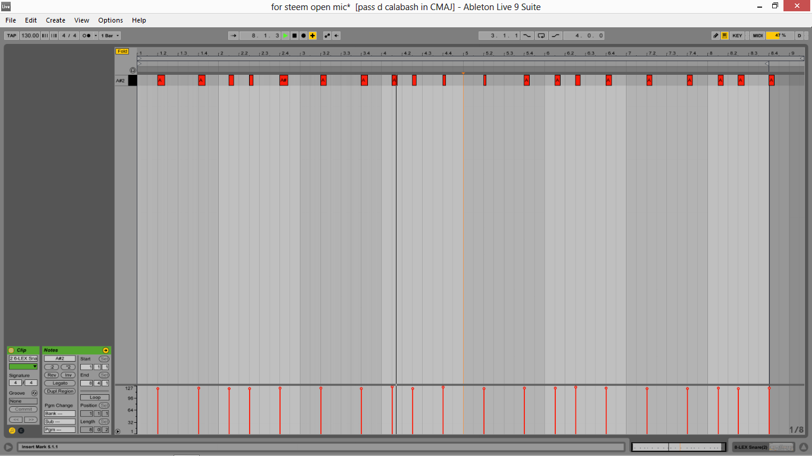812x456 pixels.
Task: Open the Create menu
Action: pyautogui.click(x=55, y=20)
